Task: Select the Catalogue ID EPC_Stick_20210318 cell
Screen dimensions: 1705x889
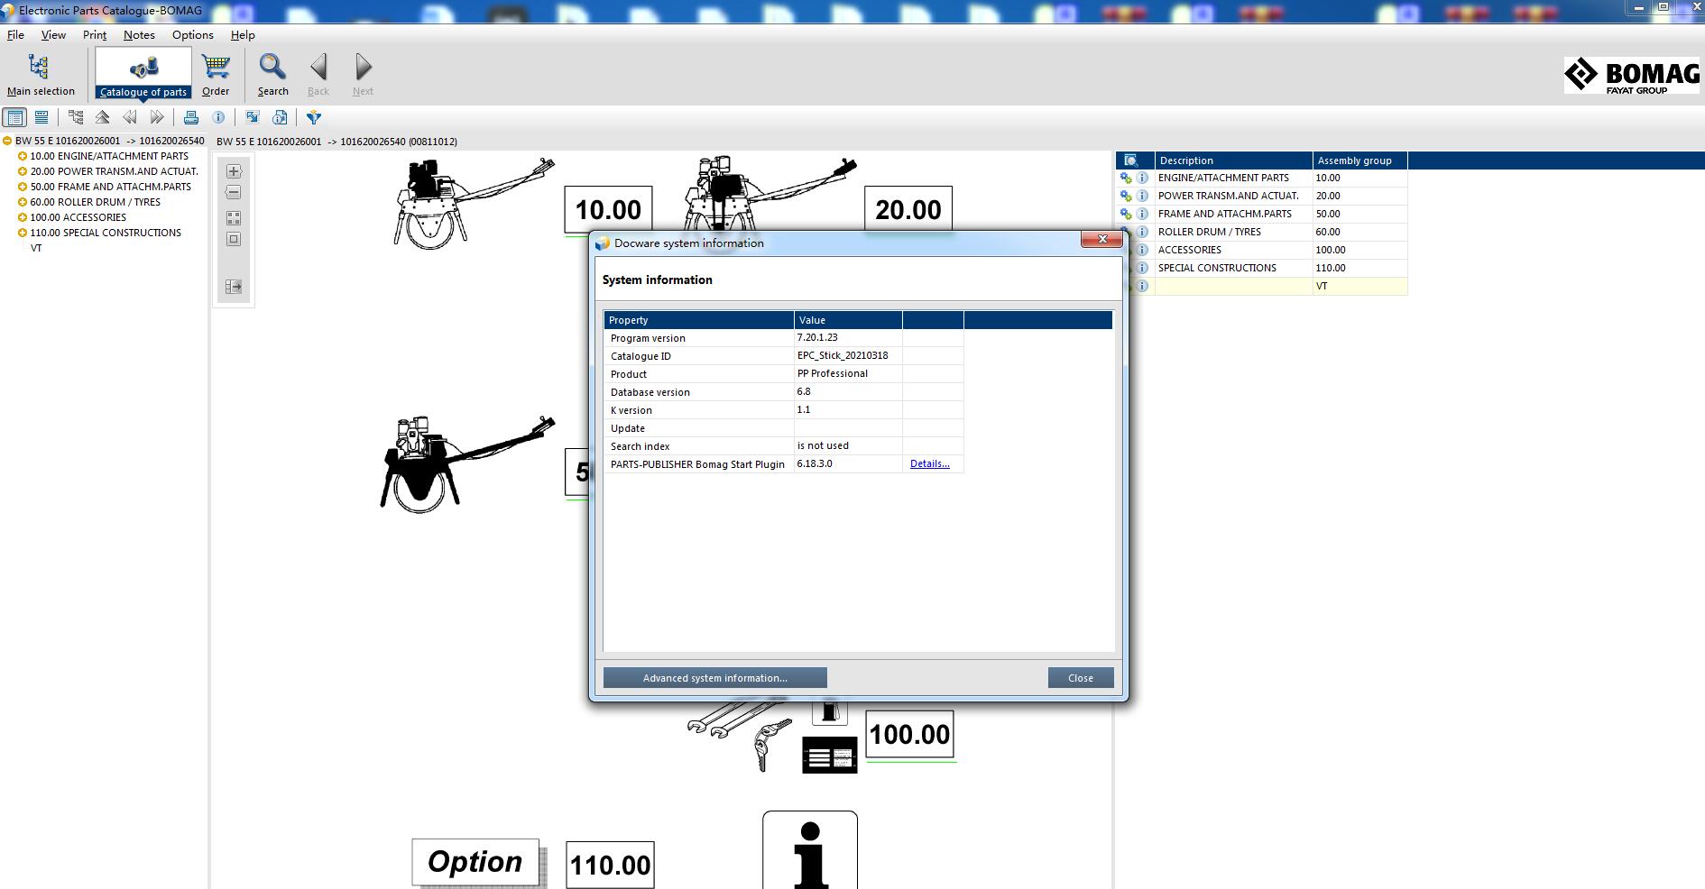Action: click(848, 355)
